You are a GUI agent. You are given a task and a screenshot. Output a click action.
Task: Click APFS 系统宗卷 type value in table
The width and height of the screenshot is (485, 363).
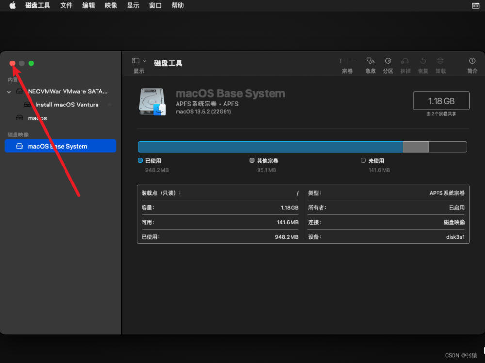pyautogui.click(x=447, y=193)
